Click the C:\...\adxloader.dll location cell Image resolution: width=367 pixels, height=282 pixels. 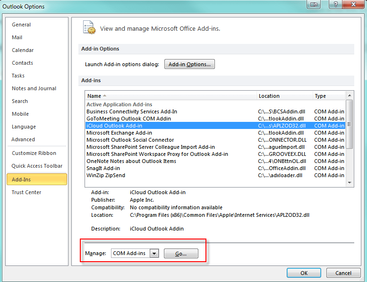280,175
